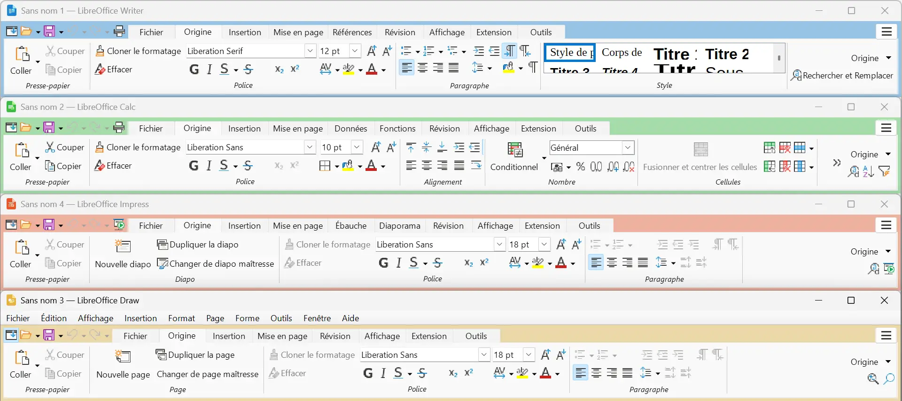
Task: Click Strikethrough in Writer's Police group
Action: coord(249,69)
